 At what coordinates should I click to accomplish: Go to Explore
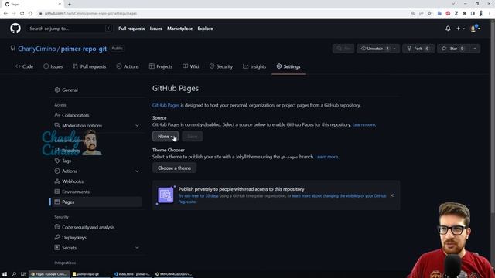pos(205,29)
